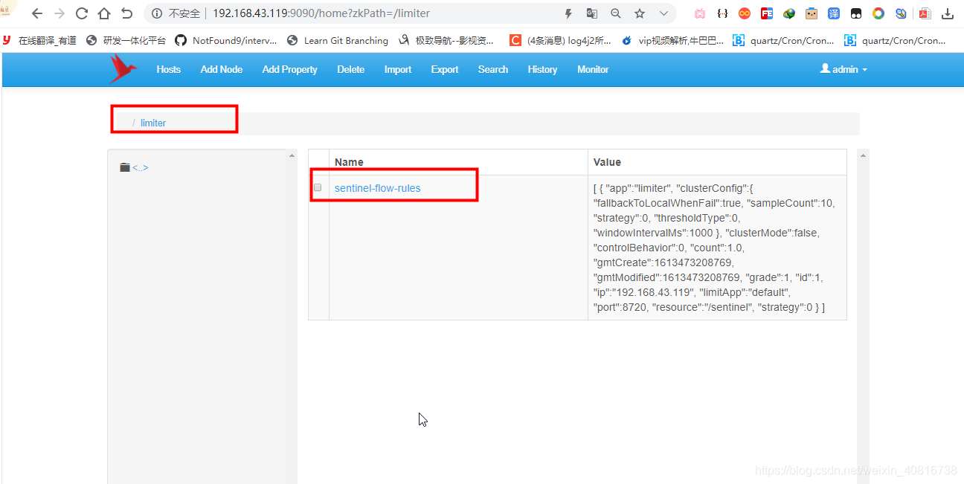Viewport: 964px width, 484px height.
Task: Open the colorful ring extension icon
Action: tap(878, 13)
